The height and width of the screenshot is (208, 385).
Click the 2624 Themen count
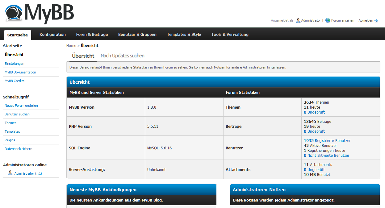[316, 102]
